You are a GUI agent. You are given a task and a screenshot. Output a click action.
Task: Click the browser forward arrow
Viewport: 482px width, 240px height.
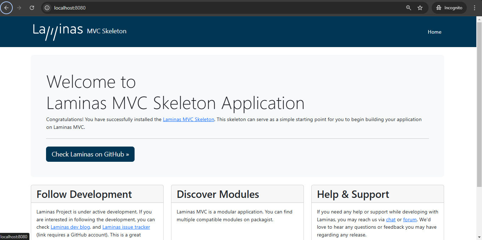pyautogui.click(x=19, y=8)
